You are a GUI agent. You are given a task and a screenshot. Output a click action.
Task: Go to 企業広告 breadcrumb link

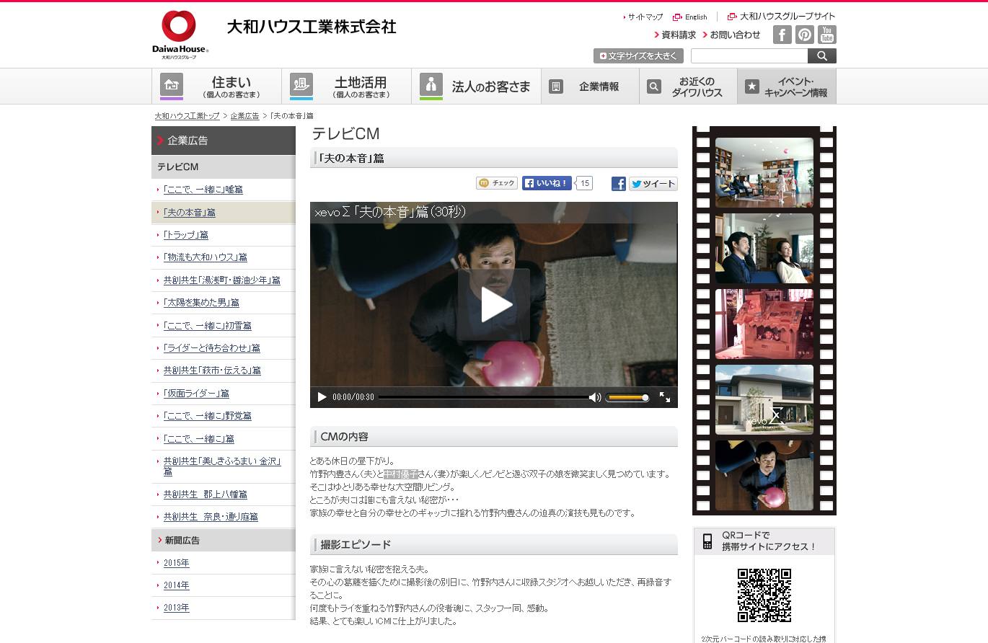(244, 116)
